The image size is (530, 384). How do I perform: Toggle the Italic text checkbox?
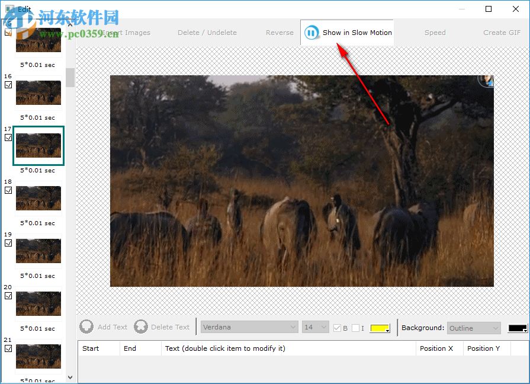[356, 328]
